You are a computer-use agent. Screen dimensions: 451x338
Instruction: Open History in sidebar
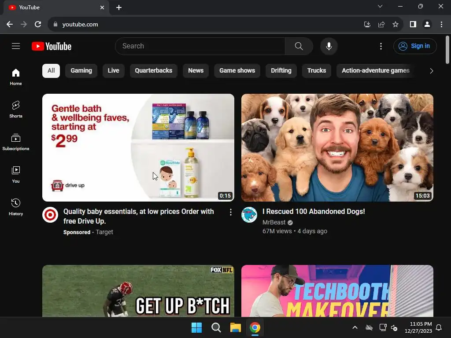click(16, 207)
